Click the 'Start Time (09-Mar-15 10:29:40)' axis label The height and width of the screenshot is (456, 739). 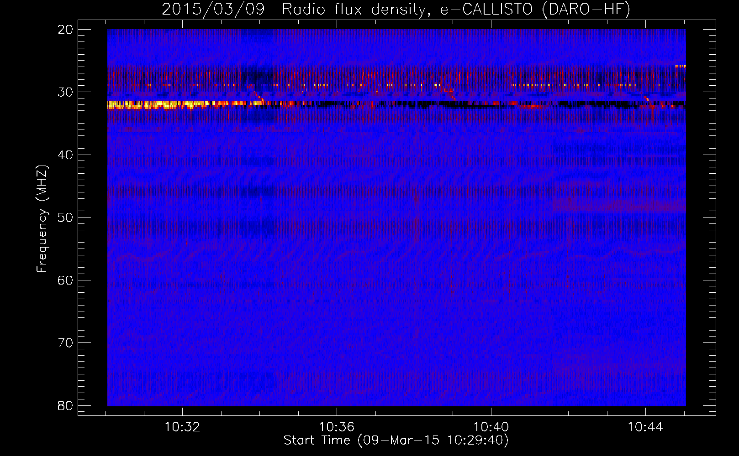click(x=396, y=440)
